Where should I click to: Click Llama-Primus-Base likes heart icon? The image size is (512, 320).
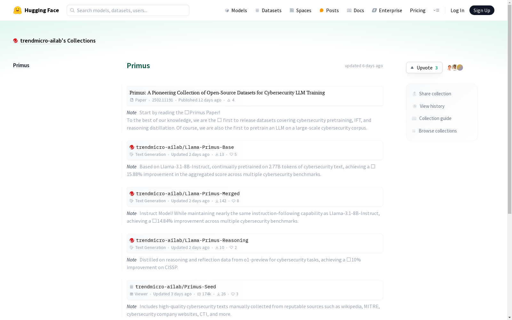click(231, 155)
